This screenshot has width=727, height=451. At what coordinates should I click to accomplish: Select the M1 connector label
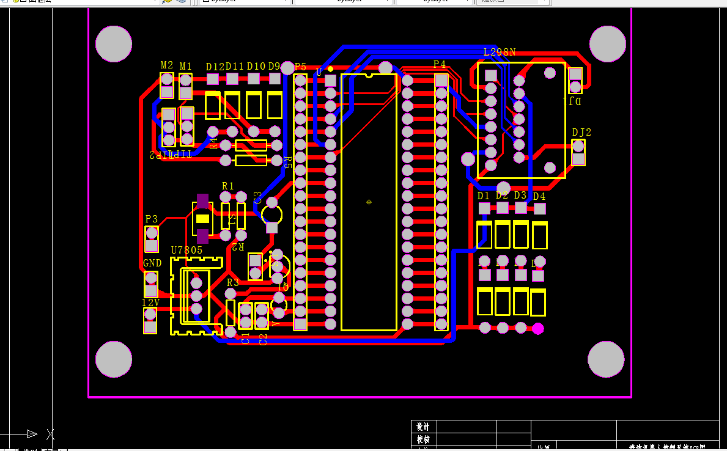point(185,66)
